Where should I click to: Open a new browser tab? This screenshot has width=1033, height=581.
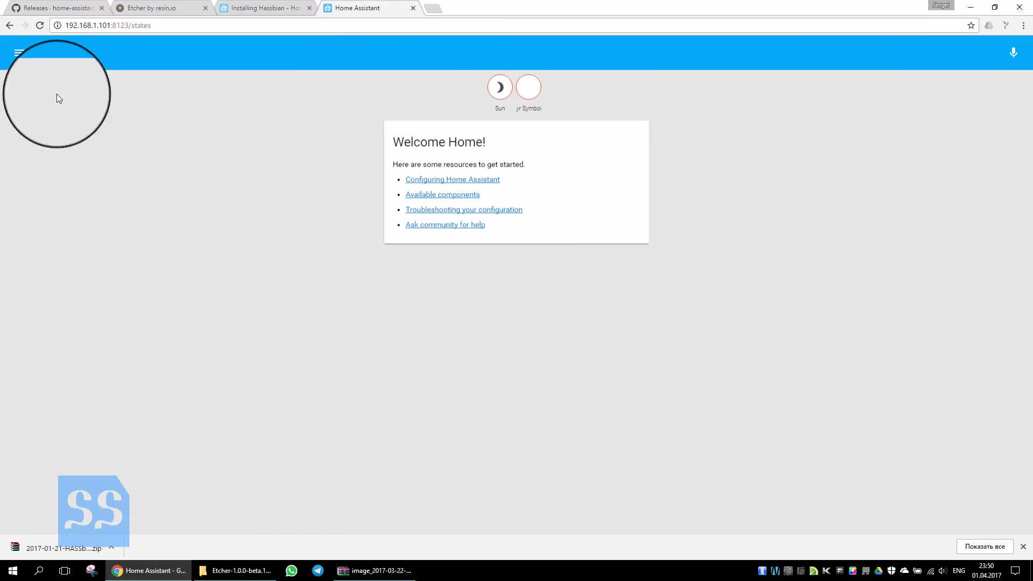[x=433, y=8]
